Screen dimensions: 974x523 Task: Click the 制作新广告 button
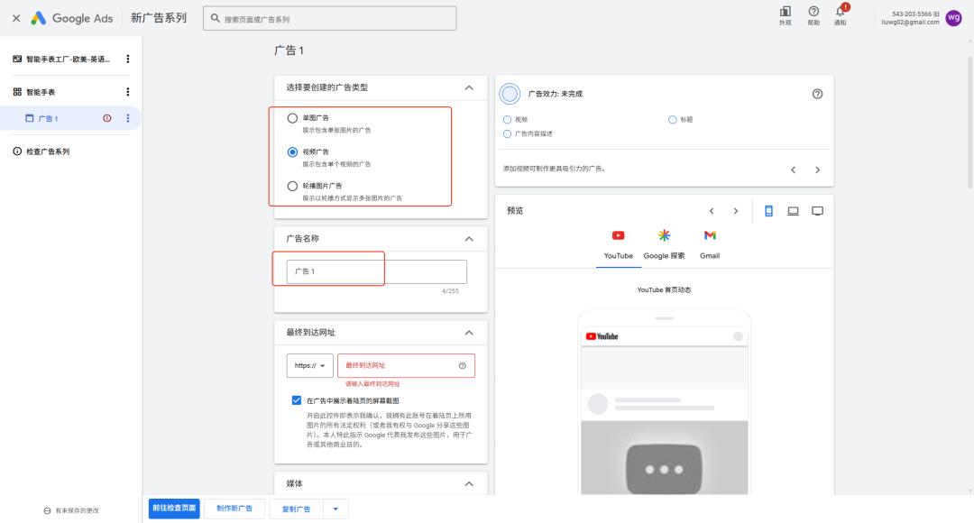pyautogui.click(x=234, y=509)
